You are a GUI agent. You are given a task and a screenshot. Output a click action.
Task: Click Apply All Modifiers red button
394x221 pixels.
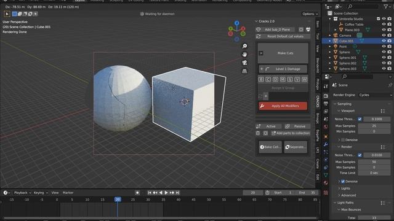[283, 106]
